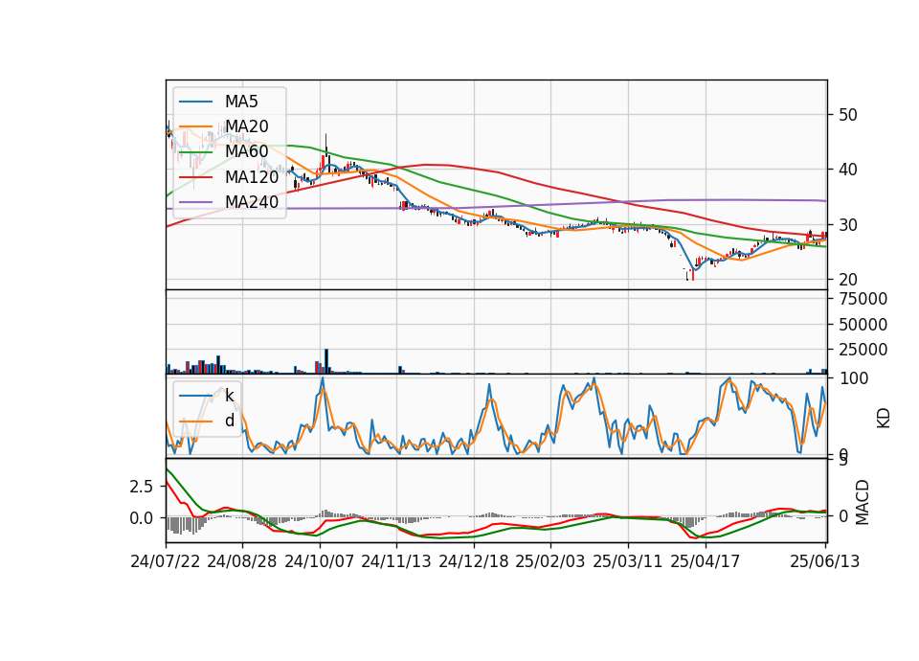Select the MA20 legend label
This screenshot has height=661, width=919.
coord(246,126)
